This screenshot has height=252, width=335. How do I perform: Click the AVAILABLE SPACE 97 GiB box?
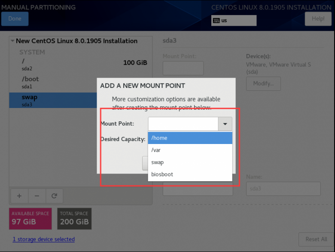[30, 219]
